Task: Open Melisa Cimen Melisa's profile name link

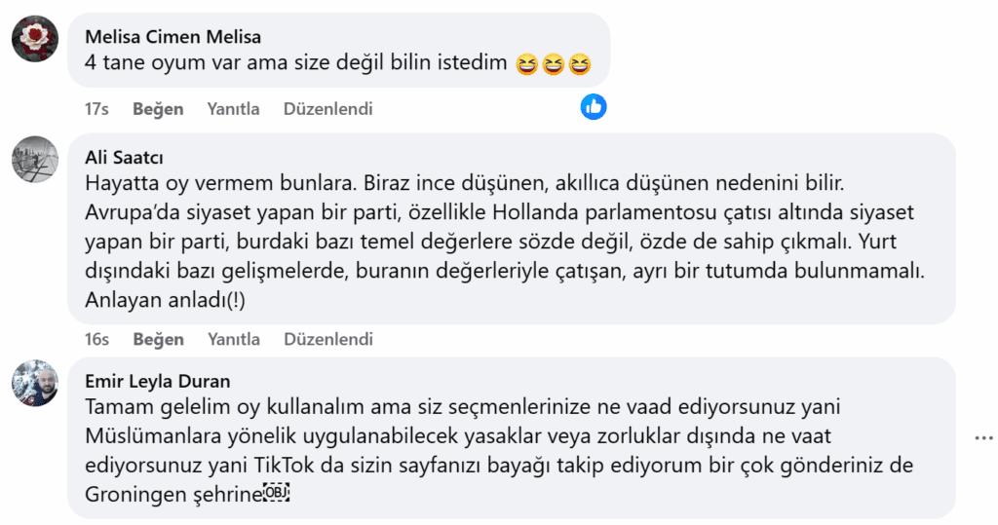Action: click(x=173, y=37)
